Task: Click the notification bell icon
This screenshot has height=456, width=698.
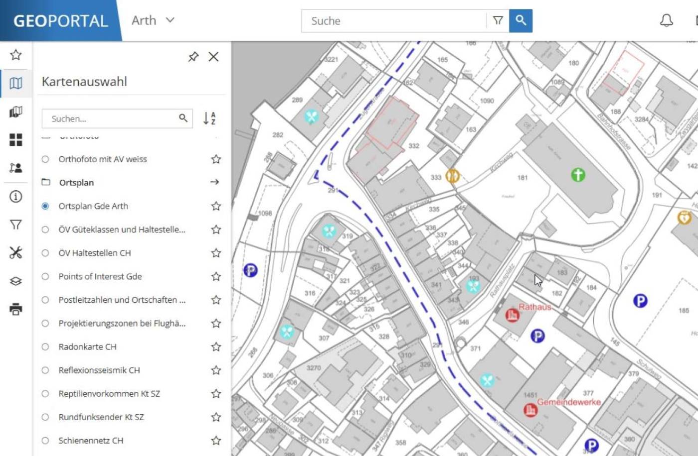Action: [x=667, y=20]
